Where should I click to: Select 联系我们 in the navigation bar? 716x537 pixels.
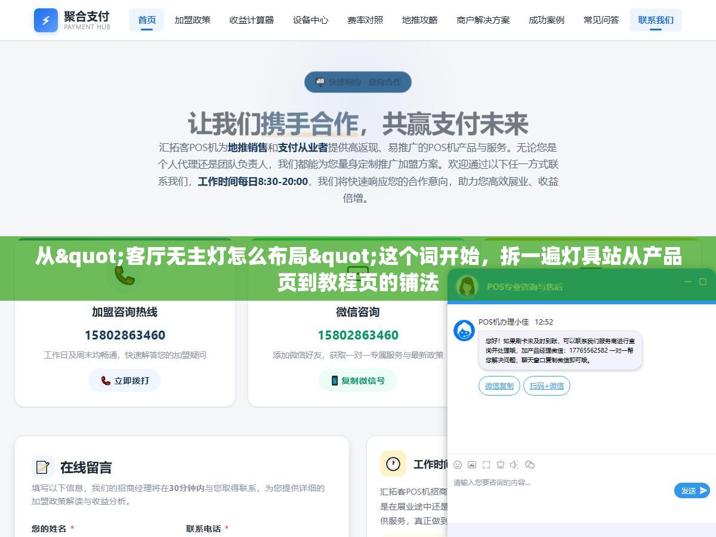656,20
